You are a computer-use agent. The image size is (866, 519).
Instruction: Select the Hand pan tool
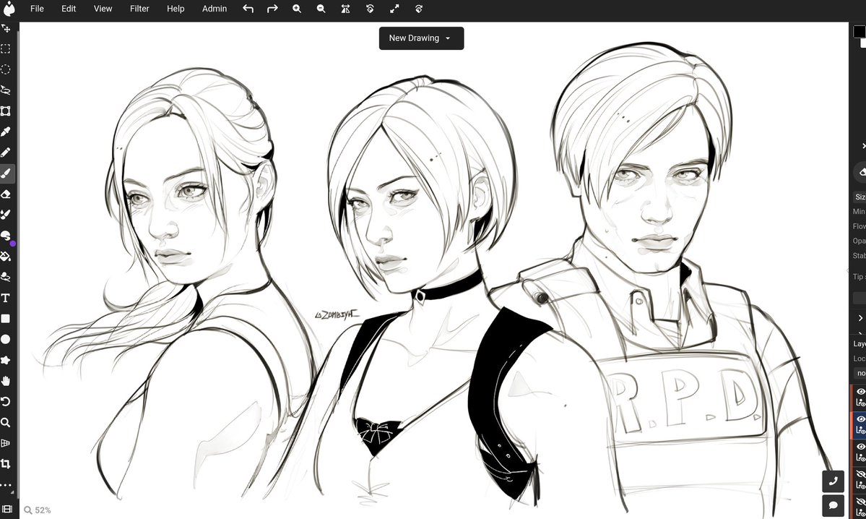pos(6,381)
